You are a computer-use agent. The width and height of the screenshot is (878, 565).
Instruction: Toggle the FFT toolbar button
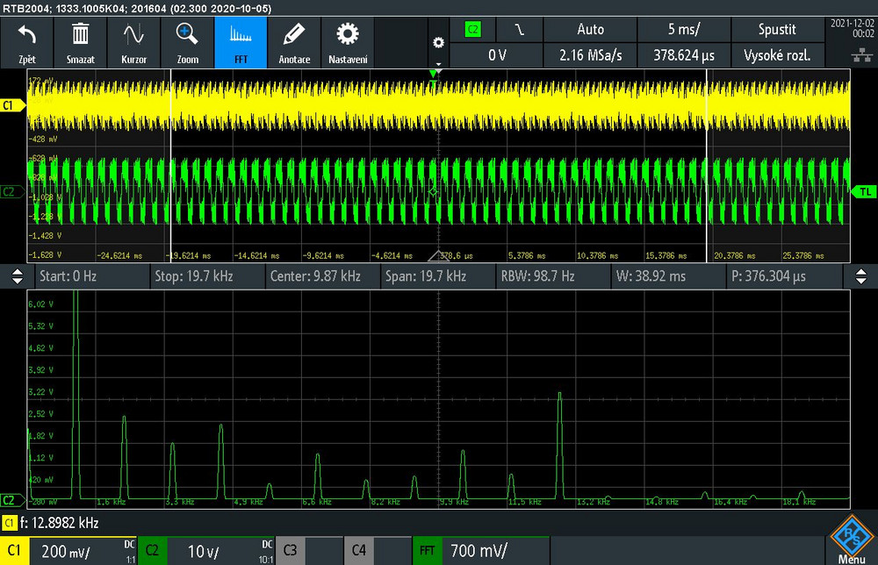(241, 42)
